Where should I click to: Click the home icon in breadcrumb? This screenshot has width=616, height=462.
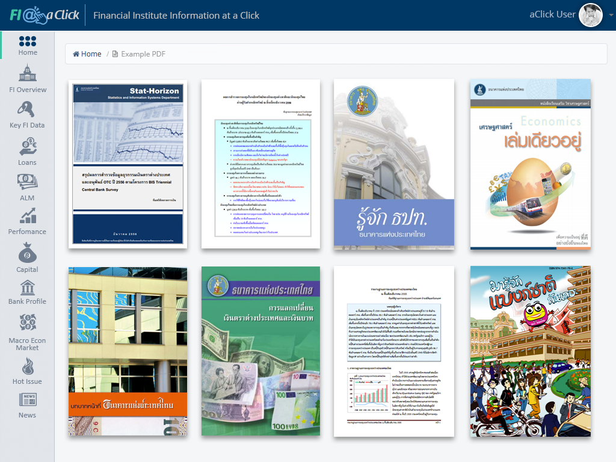point(76,54)
